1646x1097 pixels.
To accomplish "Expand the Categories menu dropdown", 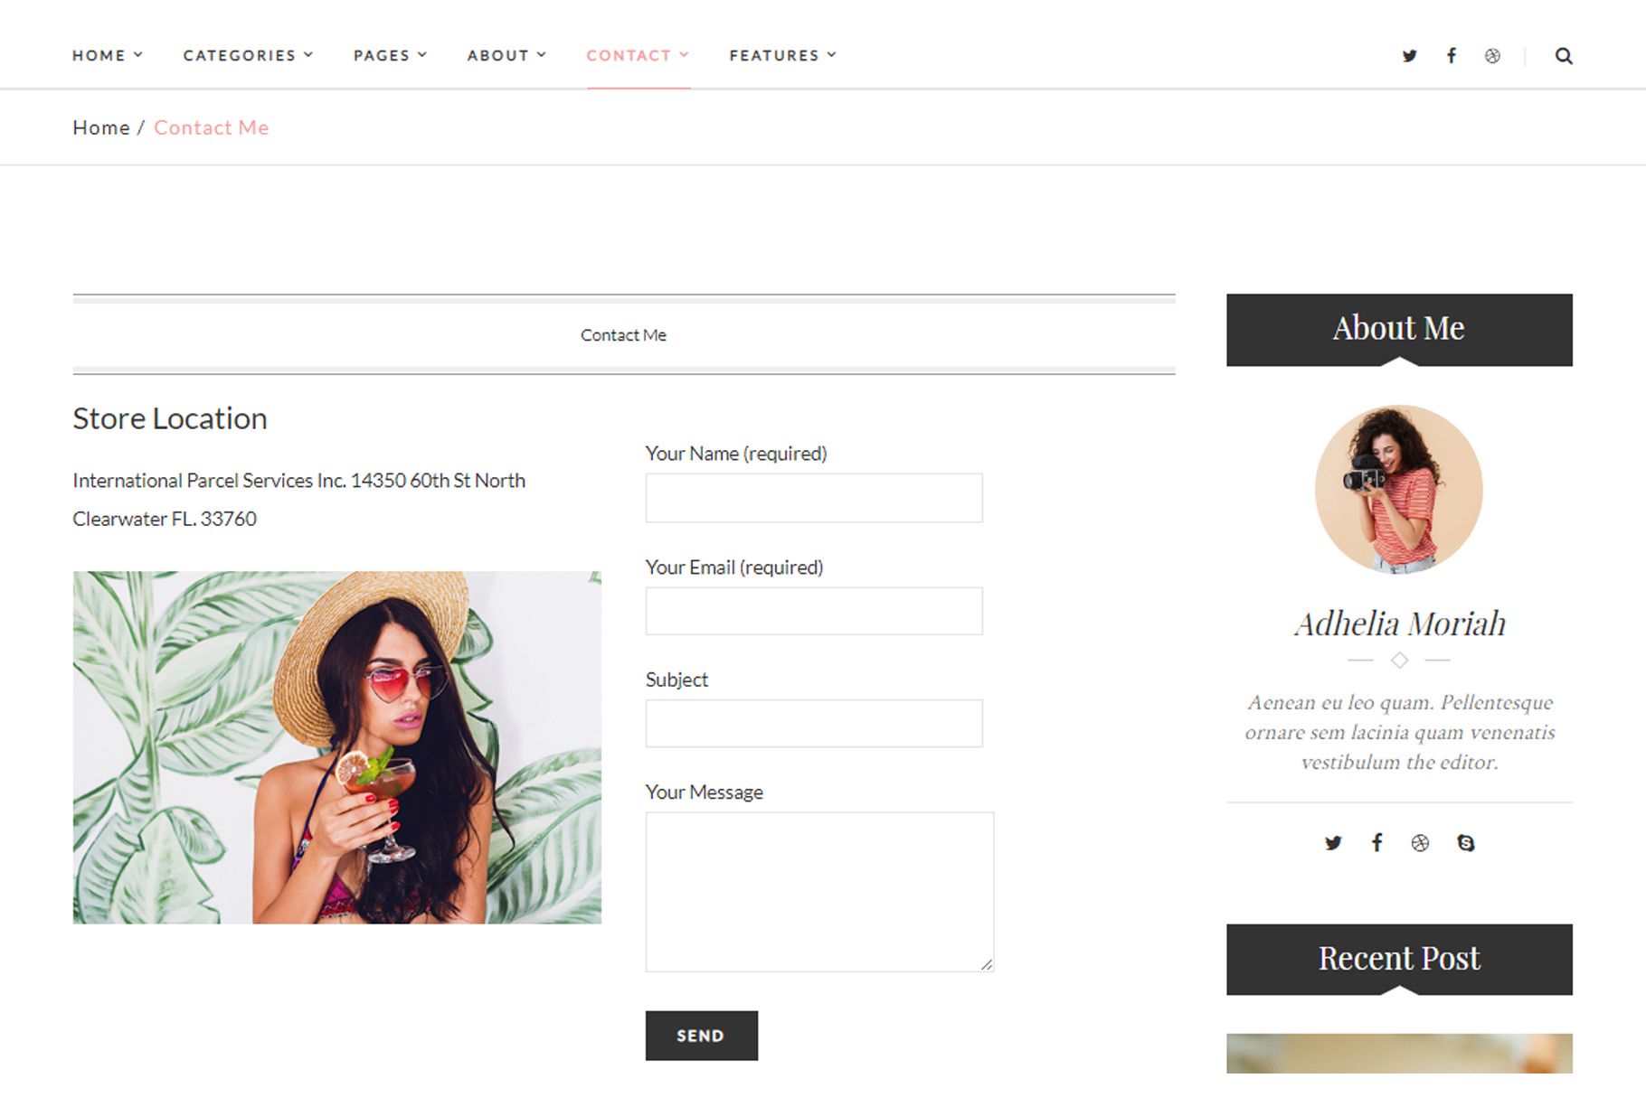I will [x=248, y=55].
